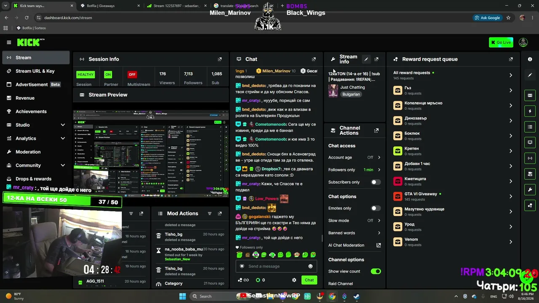This screenshot has height=303, width=539.
Task: Toggle Subscribers only chat mode
Action: click(376, 182)
